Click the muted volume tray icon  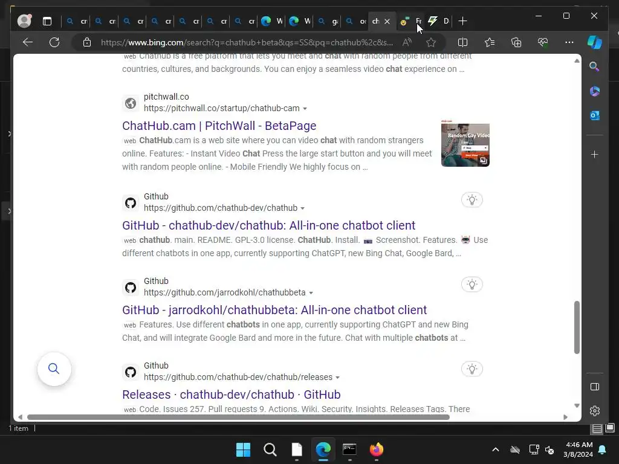[549, 449]
